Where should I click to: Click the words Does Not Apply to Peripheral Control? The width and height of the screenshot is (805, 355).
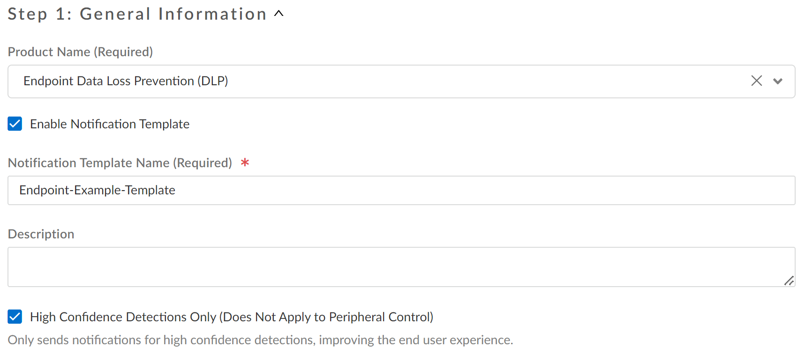tap(327, 317)
